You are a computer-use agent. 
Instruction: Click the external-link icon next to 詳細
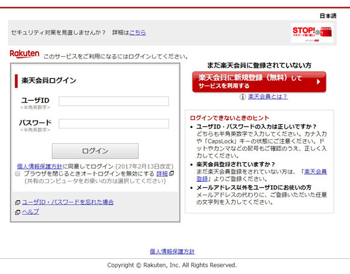(171, 173)
